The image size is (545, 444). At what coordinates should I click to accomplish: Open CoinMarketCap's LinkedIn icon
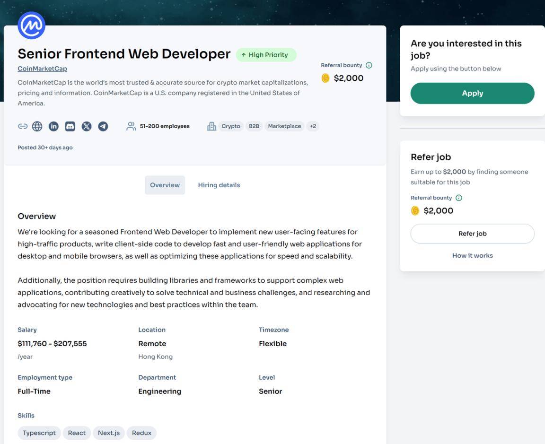(x=53, y=126)
